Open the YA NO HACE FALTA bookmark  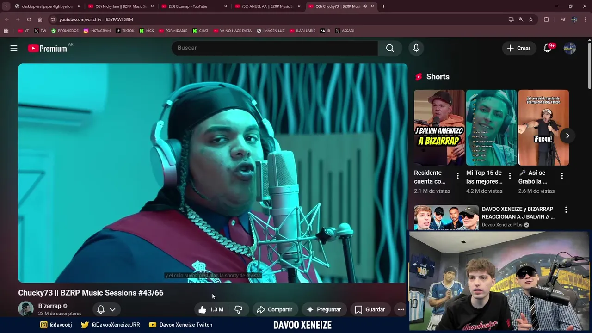pyautogui.click(x=233, y=31)
